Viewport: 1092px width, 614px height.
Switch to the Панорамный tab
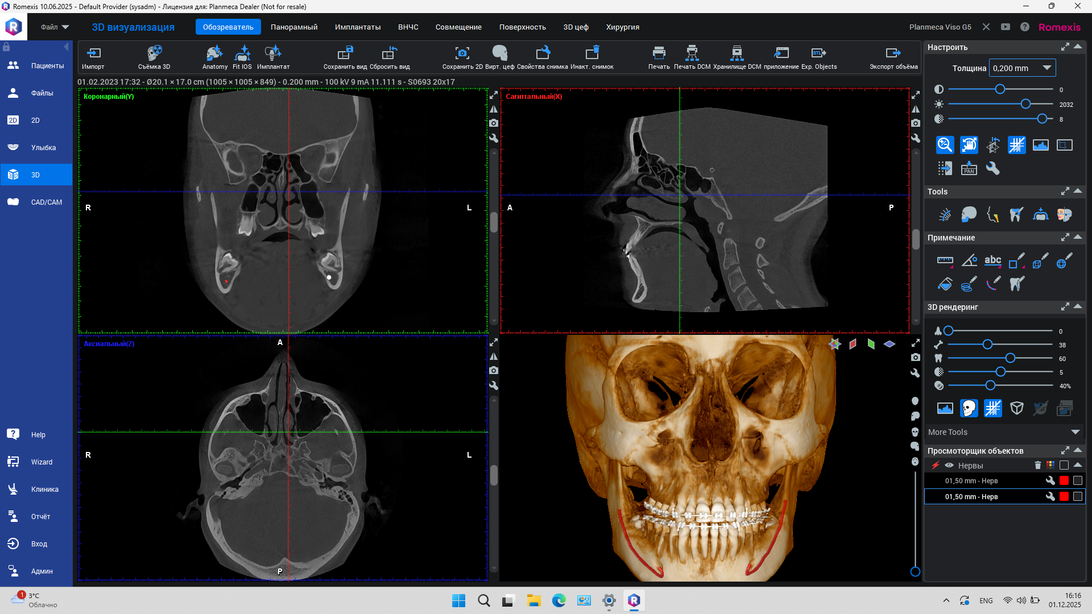294,27
